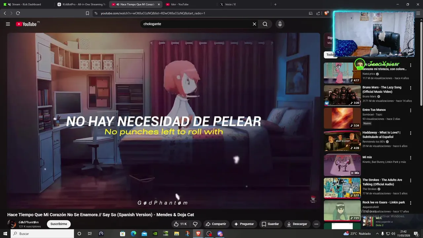Show hidden system tray icons
The height and width of the screenshot is (238, 423).
[x=377, y=234]
